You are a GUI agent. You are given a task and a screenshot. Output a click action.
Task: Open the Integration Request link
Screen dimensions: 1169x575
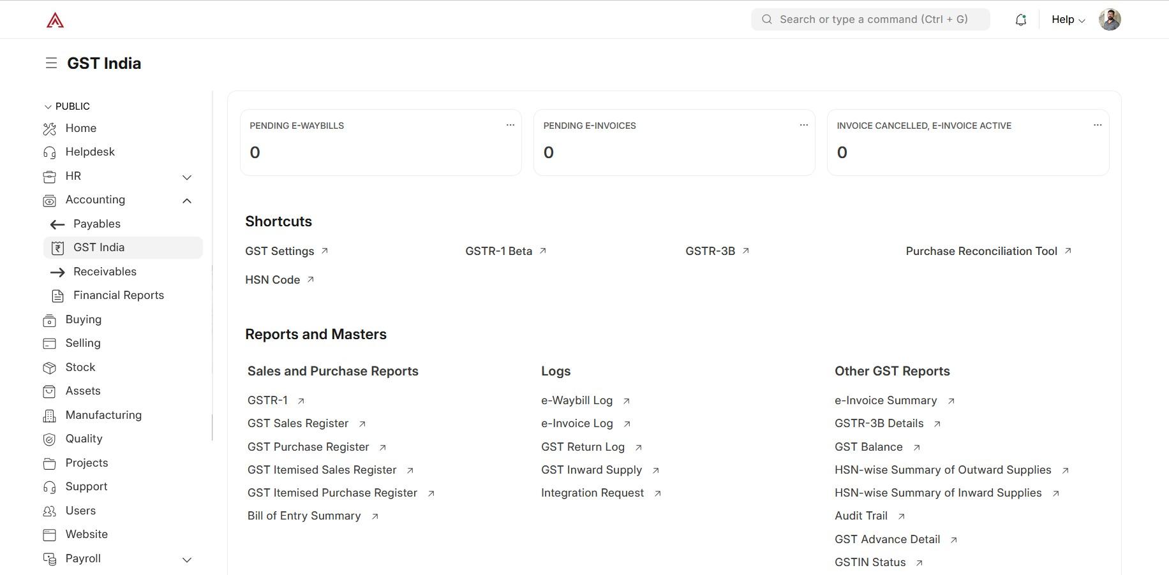[x=601, y=493]
